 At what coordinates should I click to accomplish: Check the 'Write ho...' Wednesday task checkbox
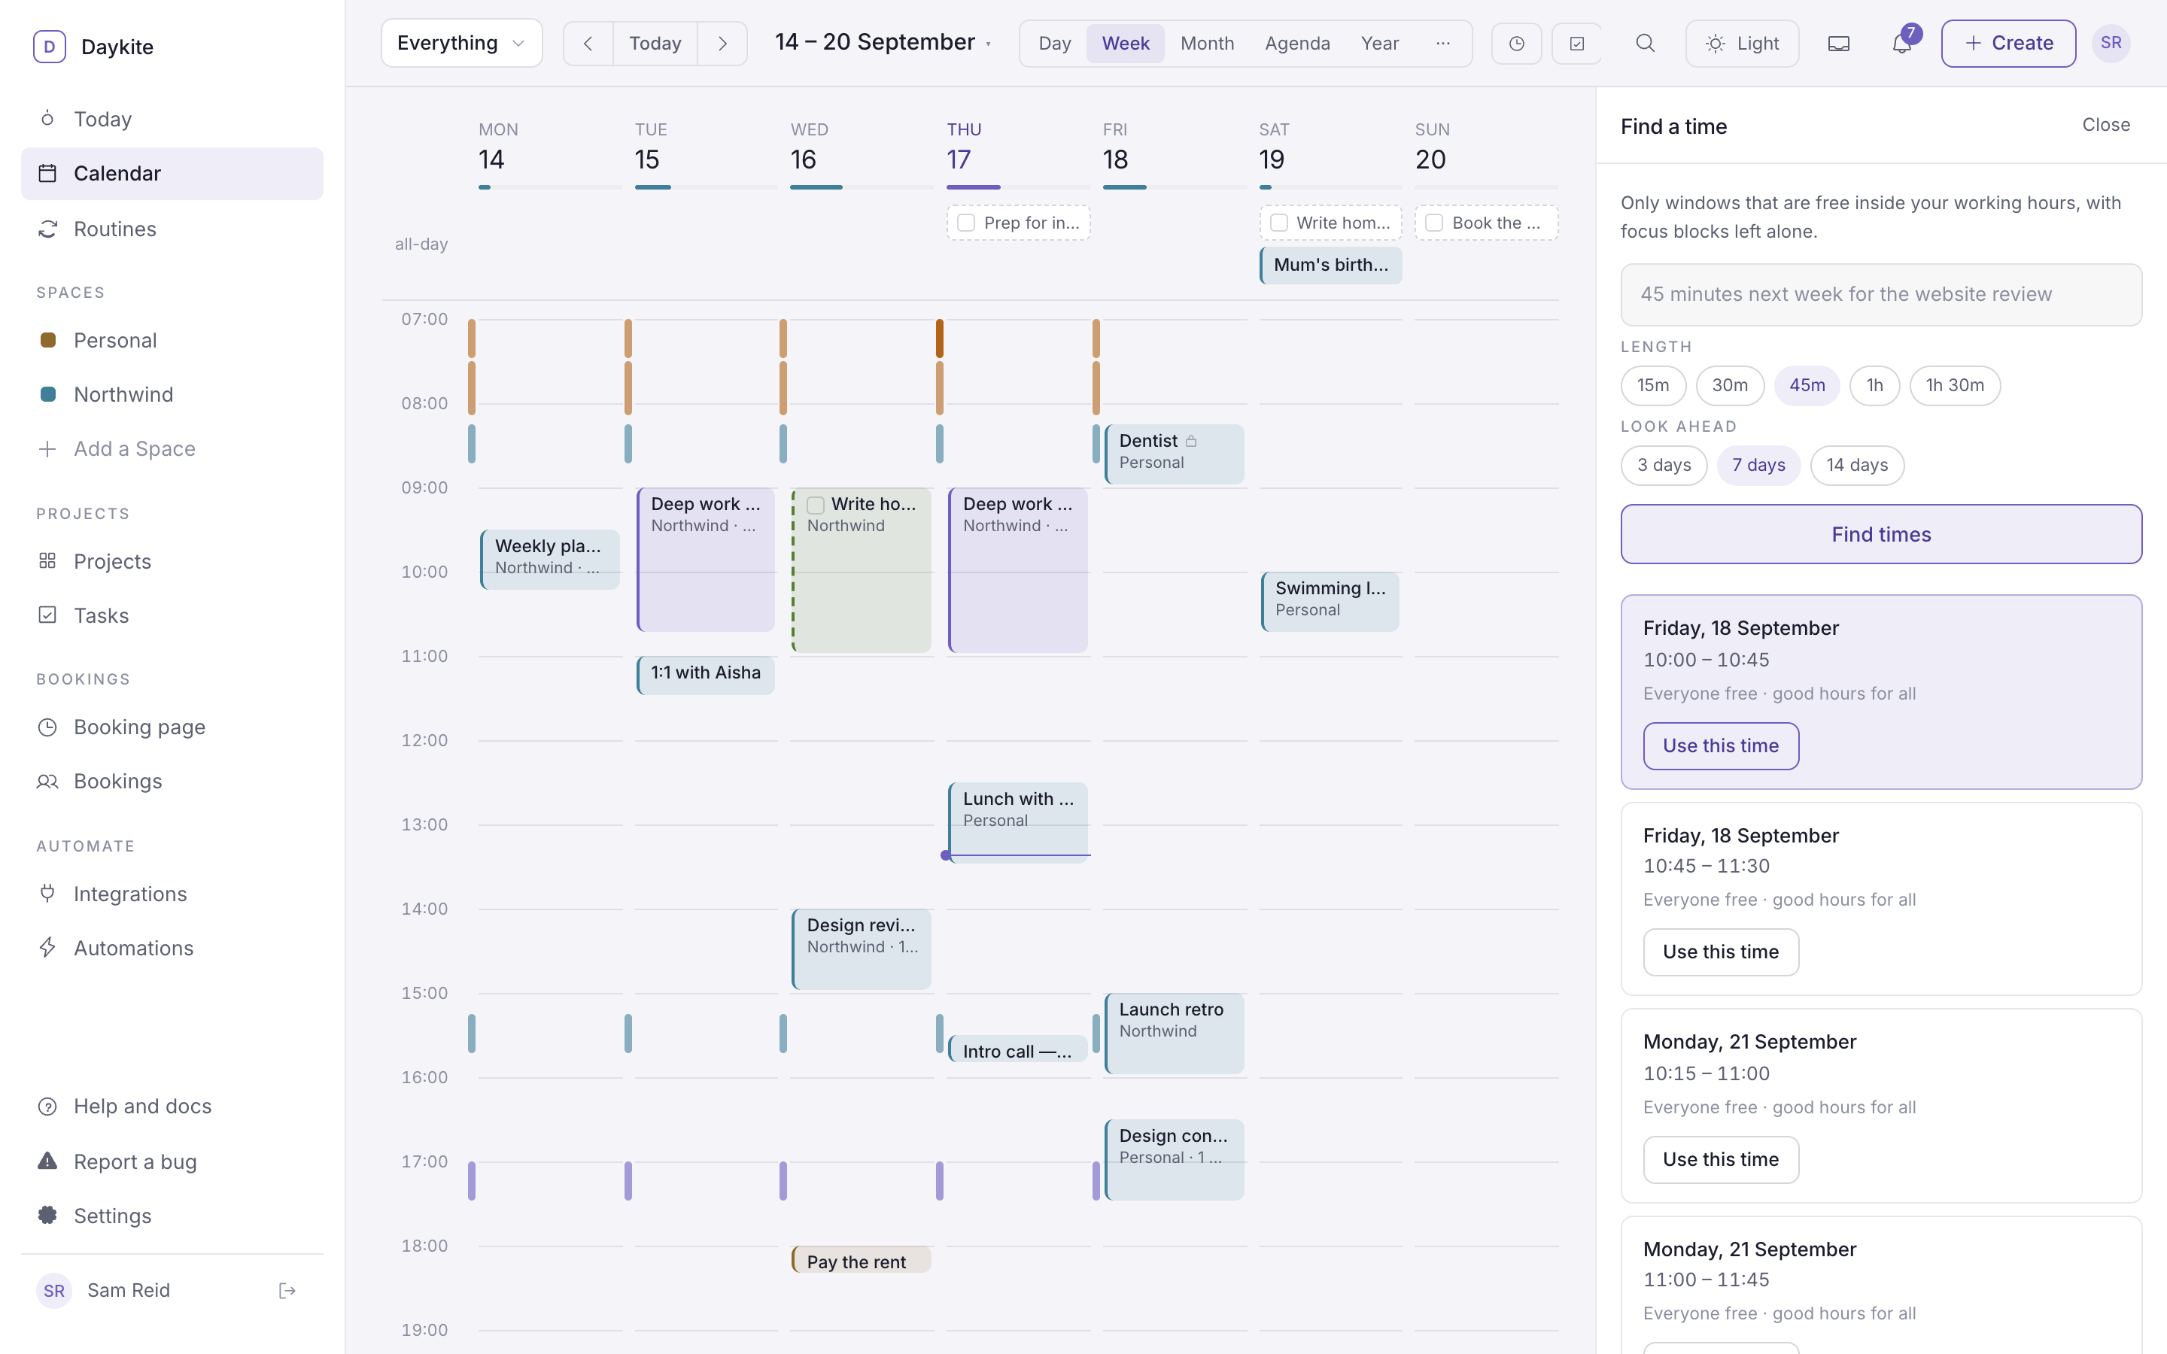click(816, 505)
